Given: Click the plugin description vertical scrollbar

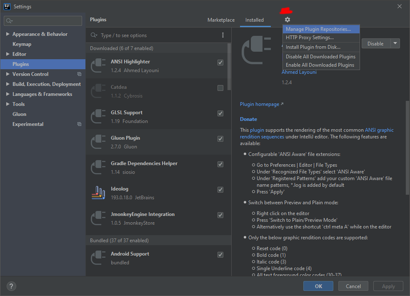Looking at the screenshot, I should click(x=407, y=148).
